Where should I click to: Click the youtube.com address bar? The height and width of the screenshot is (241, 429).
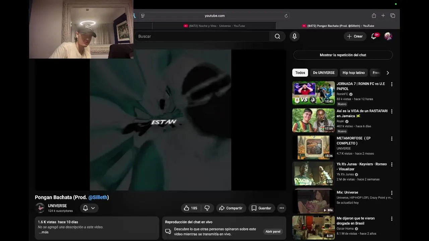pyautogui.click(x=214, y=16)
